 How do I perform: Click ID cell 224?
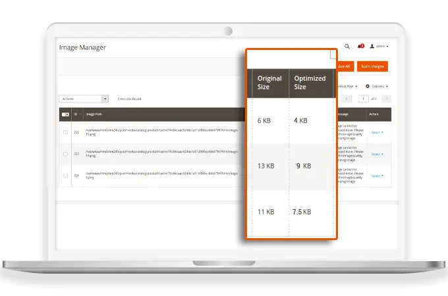click(x=76, y=176)
